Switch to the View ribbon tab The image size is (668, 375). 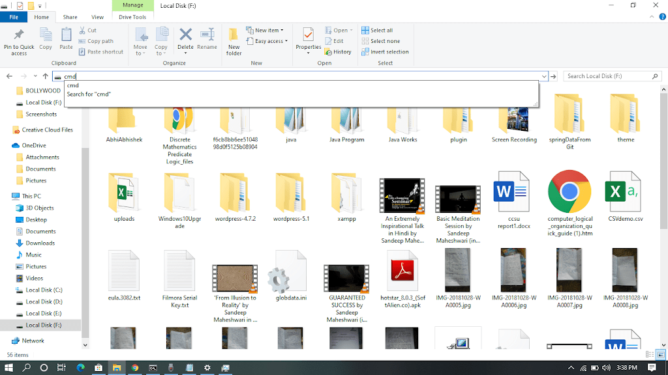pos(97,17)
